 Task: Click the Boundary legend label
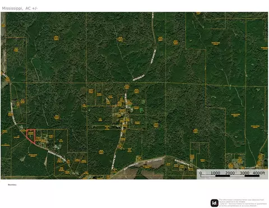pos(12,184)
